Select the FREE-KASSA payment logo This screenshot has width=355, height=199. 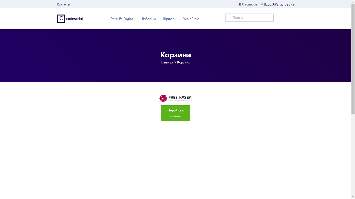pyautogui.click(x=176, y=98)
